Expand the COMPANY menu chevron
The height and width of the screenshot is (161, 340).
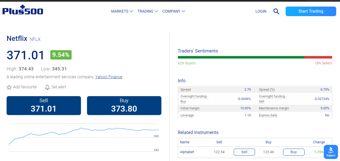(183, 11)
